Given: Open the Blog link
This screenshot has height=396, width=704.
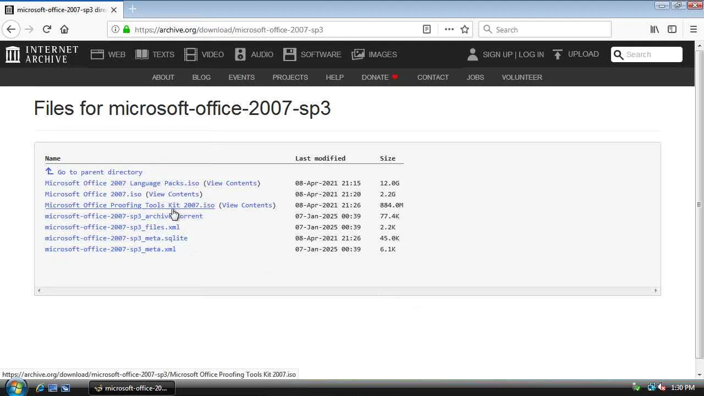Looking at the screenshot, I should tap(201, 78).
